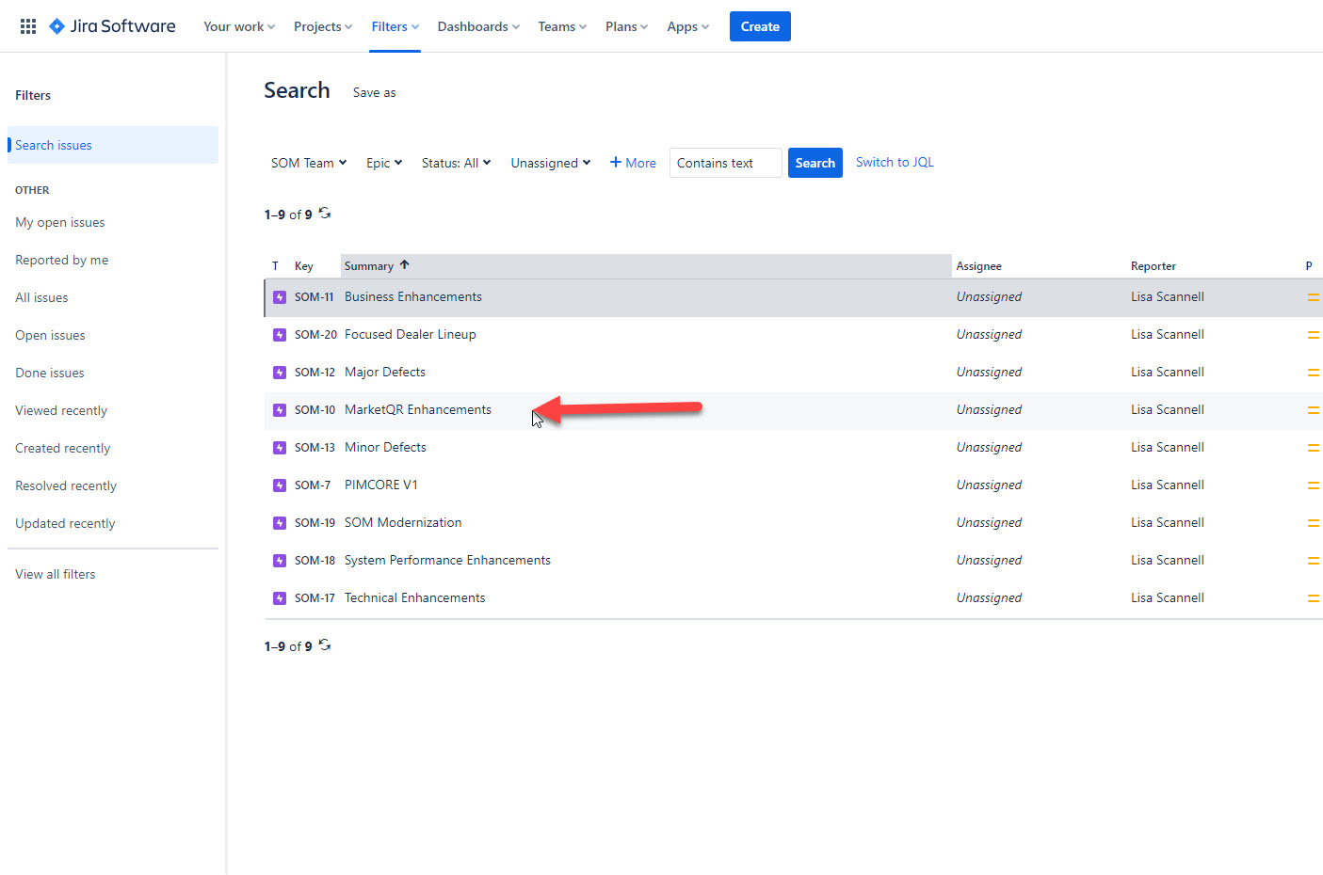Image resolution: width=1323 pixels, height=875 pixels.
Task: Open the Dashboards menu
Action: pos(477,25)
